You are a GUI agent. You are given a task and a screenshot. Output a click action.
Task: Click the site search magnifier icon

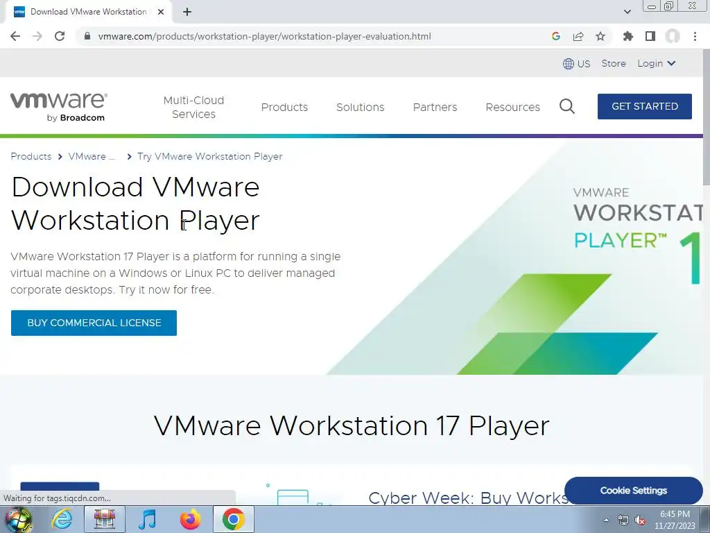click(567, 106)
